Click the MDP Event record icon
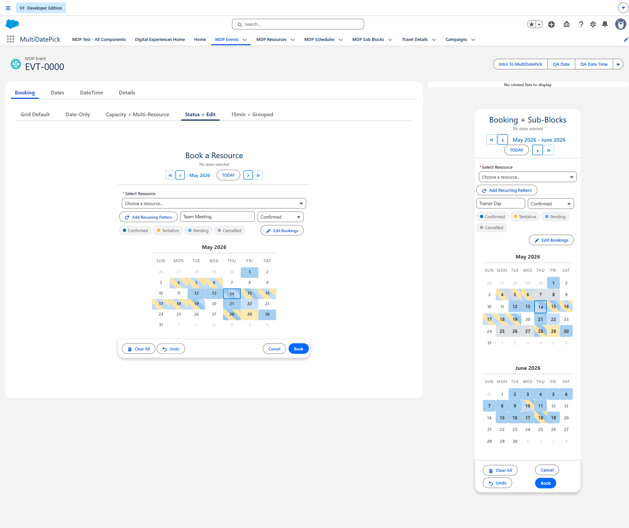The image size is (629, 528). tap(16, 64)
